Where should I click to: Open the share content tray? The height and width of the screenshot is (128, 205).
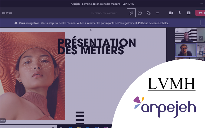(x=189, y=13)
